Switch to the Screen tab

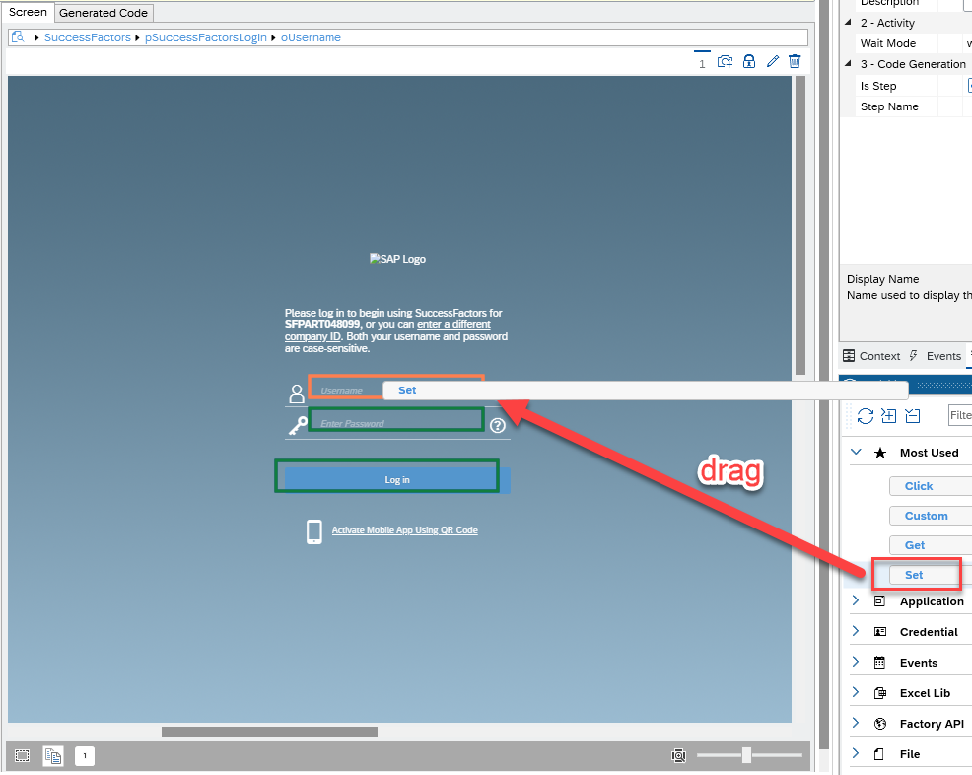(x=28, y=12)
